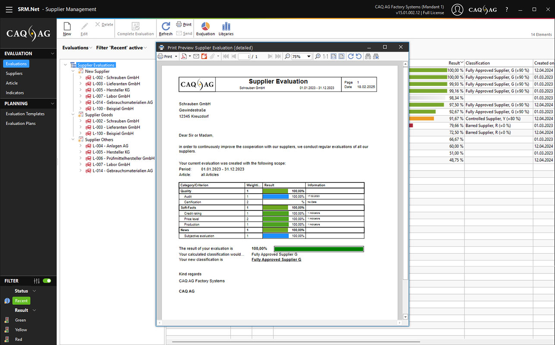Collapse the Supplier Goods tree node

[73, 115]
